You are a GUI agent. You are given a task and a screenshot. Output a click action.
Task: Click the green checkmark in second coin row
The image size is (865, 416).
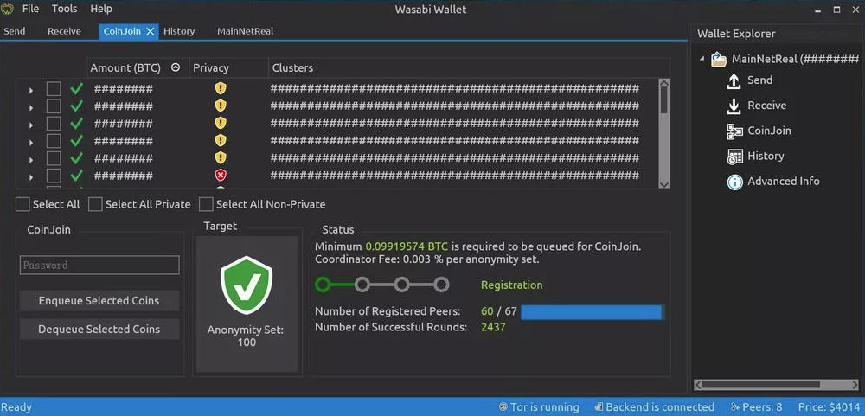(77, 106)
